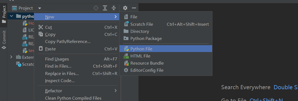The width and height of the screenshot is (298, 101).
Task: Hide the Project panel with minus icon
Action: tap(134, 8)
